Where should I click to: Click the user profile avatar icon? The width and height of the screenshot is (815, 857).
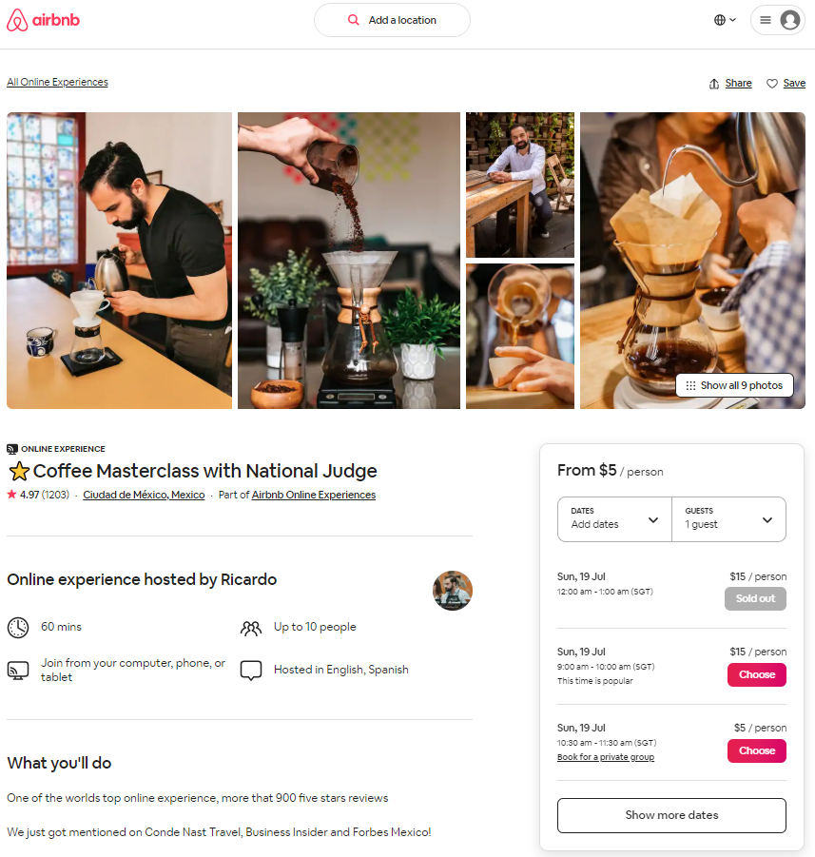790,20
